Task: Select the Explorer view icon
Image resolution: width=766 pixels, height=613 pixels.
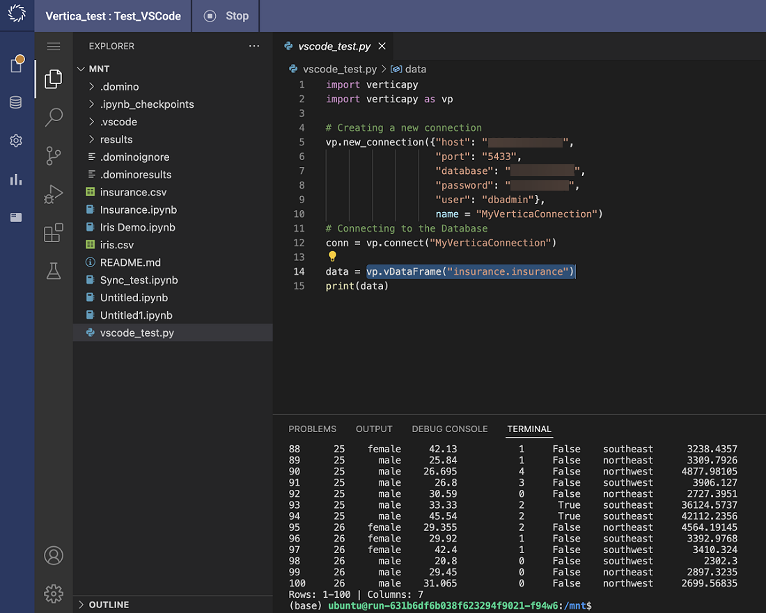Action: pos(53,79)
